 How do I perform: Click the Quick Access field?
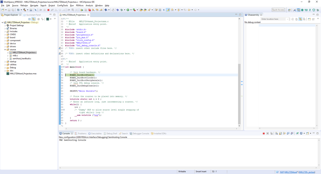[x=278, y=10]
